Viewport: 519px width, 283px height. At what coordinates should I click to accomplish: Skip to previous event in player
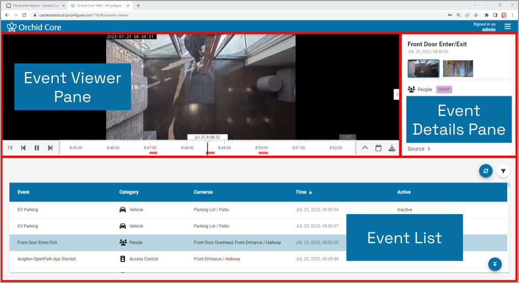[x=23, y=148]
